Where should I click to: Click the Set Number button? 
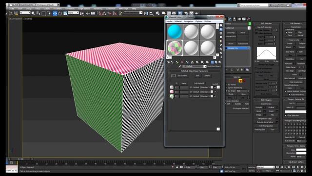182,76
